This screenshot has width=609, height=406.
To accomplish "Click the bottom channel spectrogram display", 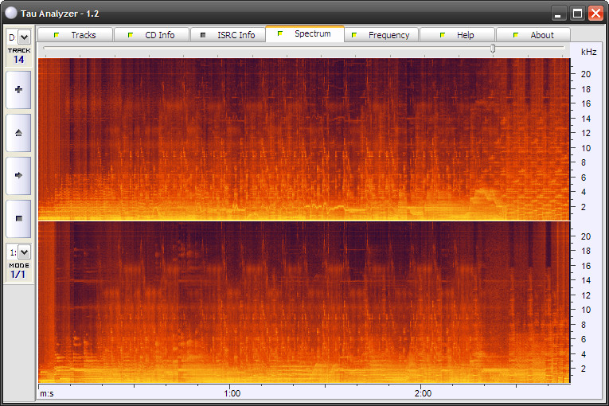I will [303, 303].
